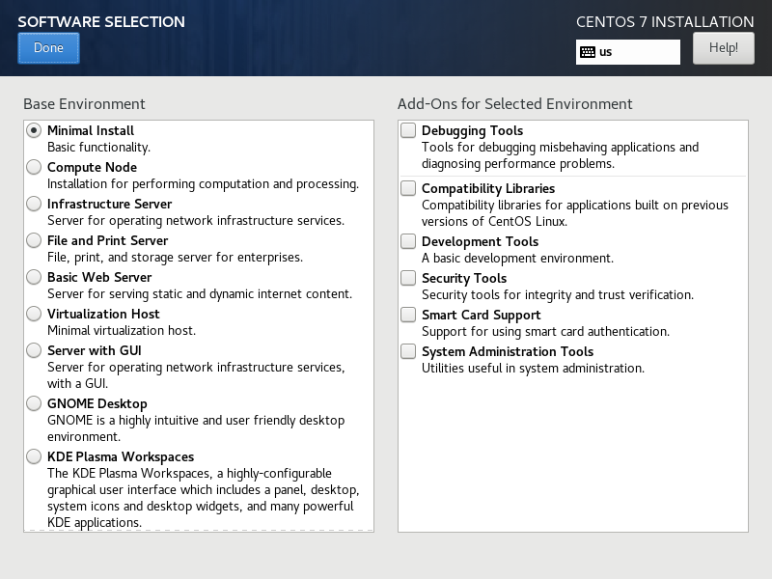Select KDE Plasma Workspaces option
Image resolution: width=772 pixels, height=579 pixels.
[x=34, y=456]
